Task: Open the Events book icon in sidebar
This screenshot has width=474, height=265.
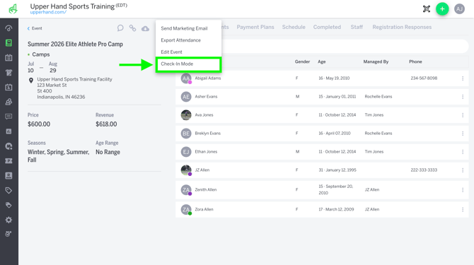Action: point(8,43)
